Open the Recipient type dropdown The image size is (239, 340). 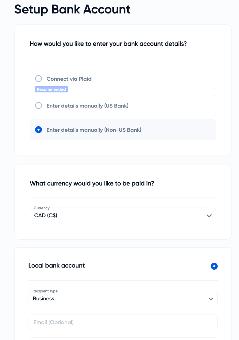click(x=123, y=299)
